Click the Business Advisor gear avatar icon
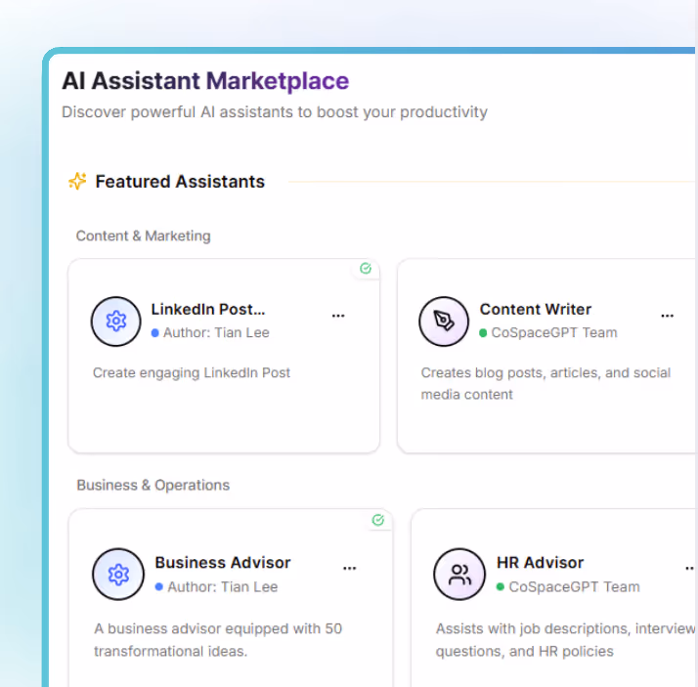The width and height of the screenshot is (698, 687). tap(118, 575)
